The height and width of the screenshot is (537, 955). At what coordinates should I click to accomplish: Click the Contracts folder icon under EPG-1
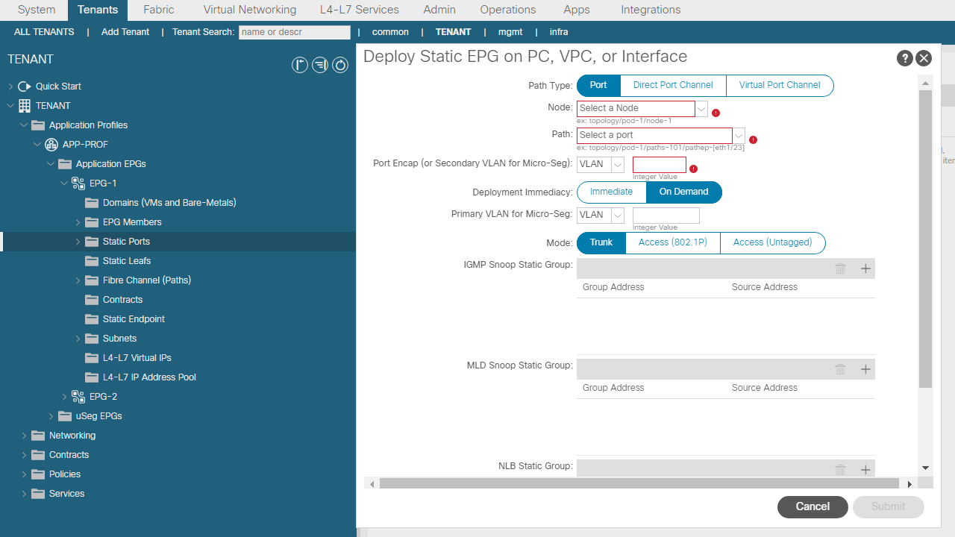92,300
